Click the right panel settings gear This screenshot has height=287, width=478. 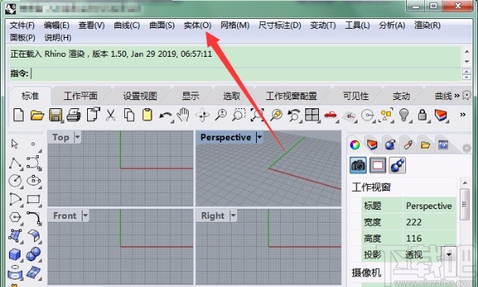tap(467, 148)
